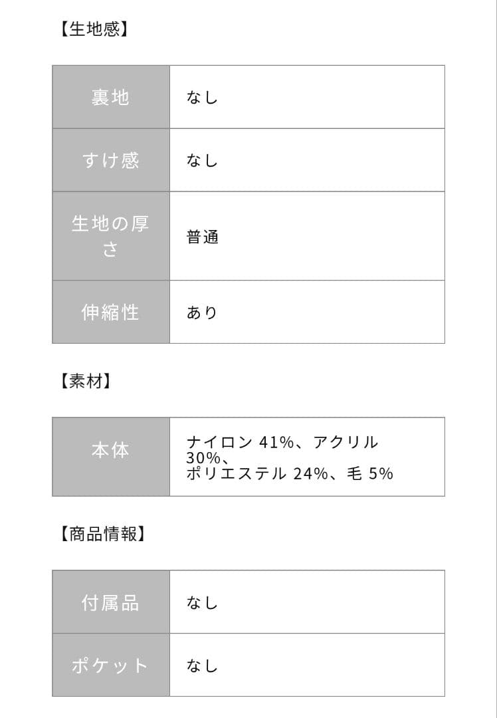Viewport: 497px width, 718px height.
Task: Click the 【商品情報】 section heading
Action: pyautogui.click(x=102, y=533)
